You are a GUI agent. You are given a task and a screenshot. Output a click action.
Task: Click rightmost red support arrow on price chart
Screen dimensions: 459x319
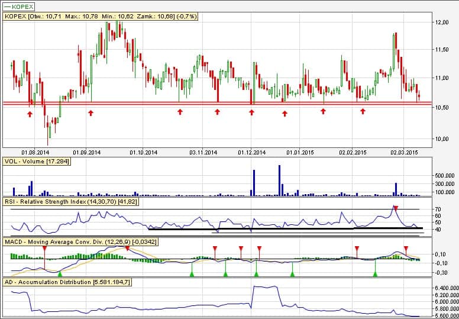pyautogui.click(x=363, y=111)
